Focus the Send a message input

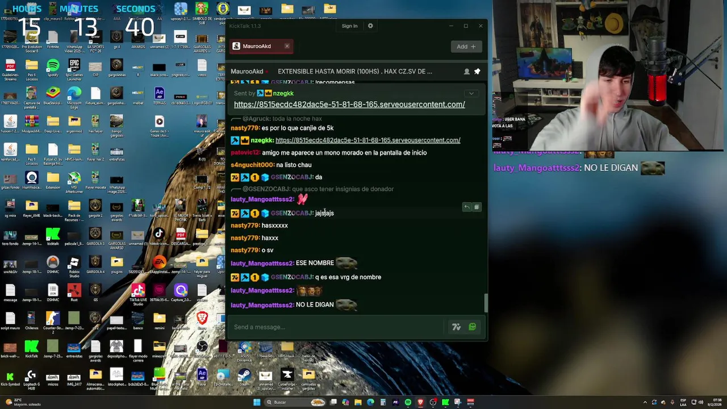[x=336, y=327]
